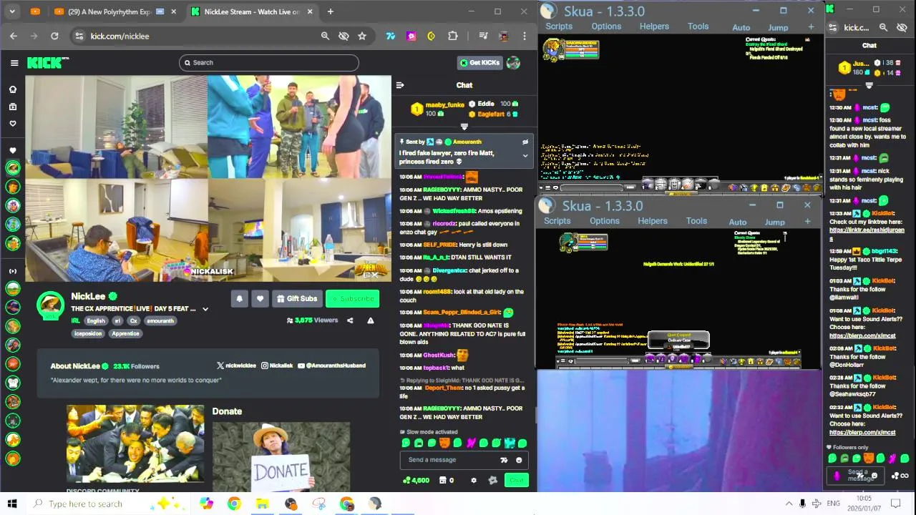The image size is (916, 515).
Task: Toggle follow heart for NickLee
Action: coord(260,299)
